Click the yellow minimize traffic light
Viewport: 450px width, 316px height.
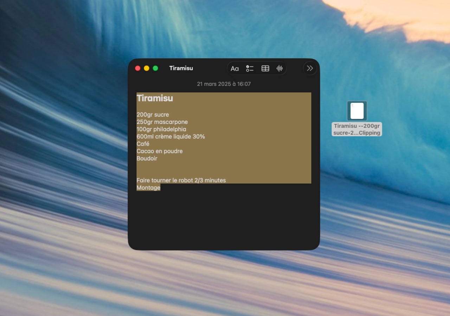146,68
